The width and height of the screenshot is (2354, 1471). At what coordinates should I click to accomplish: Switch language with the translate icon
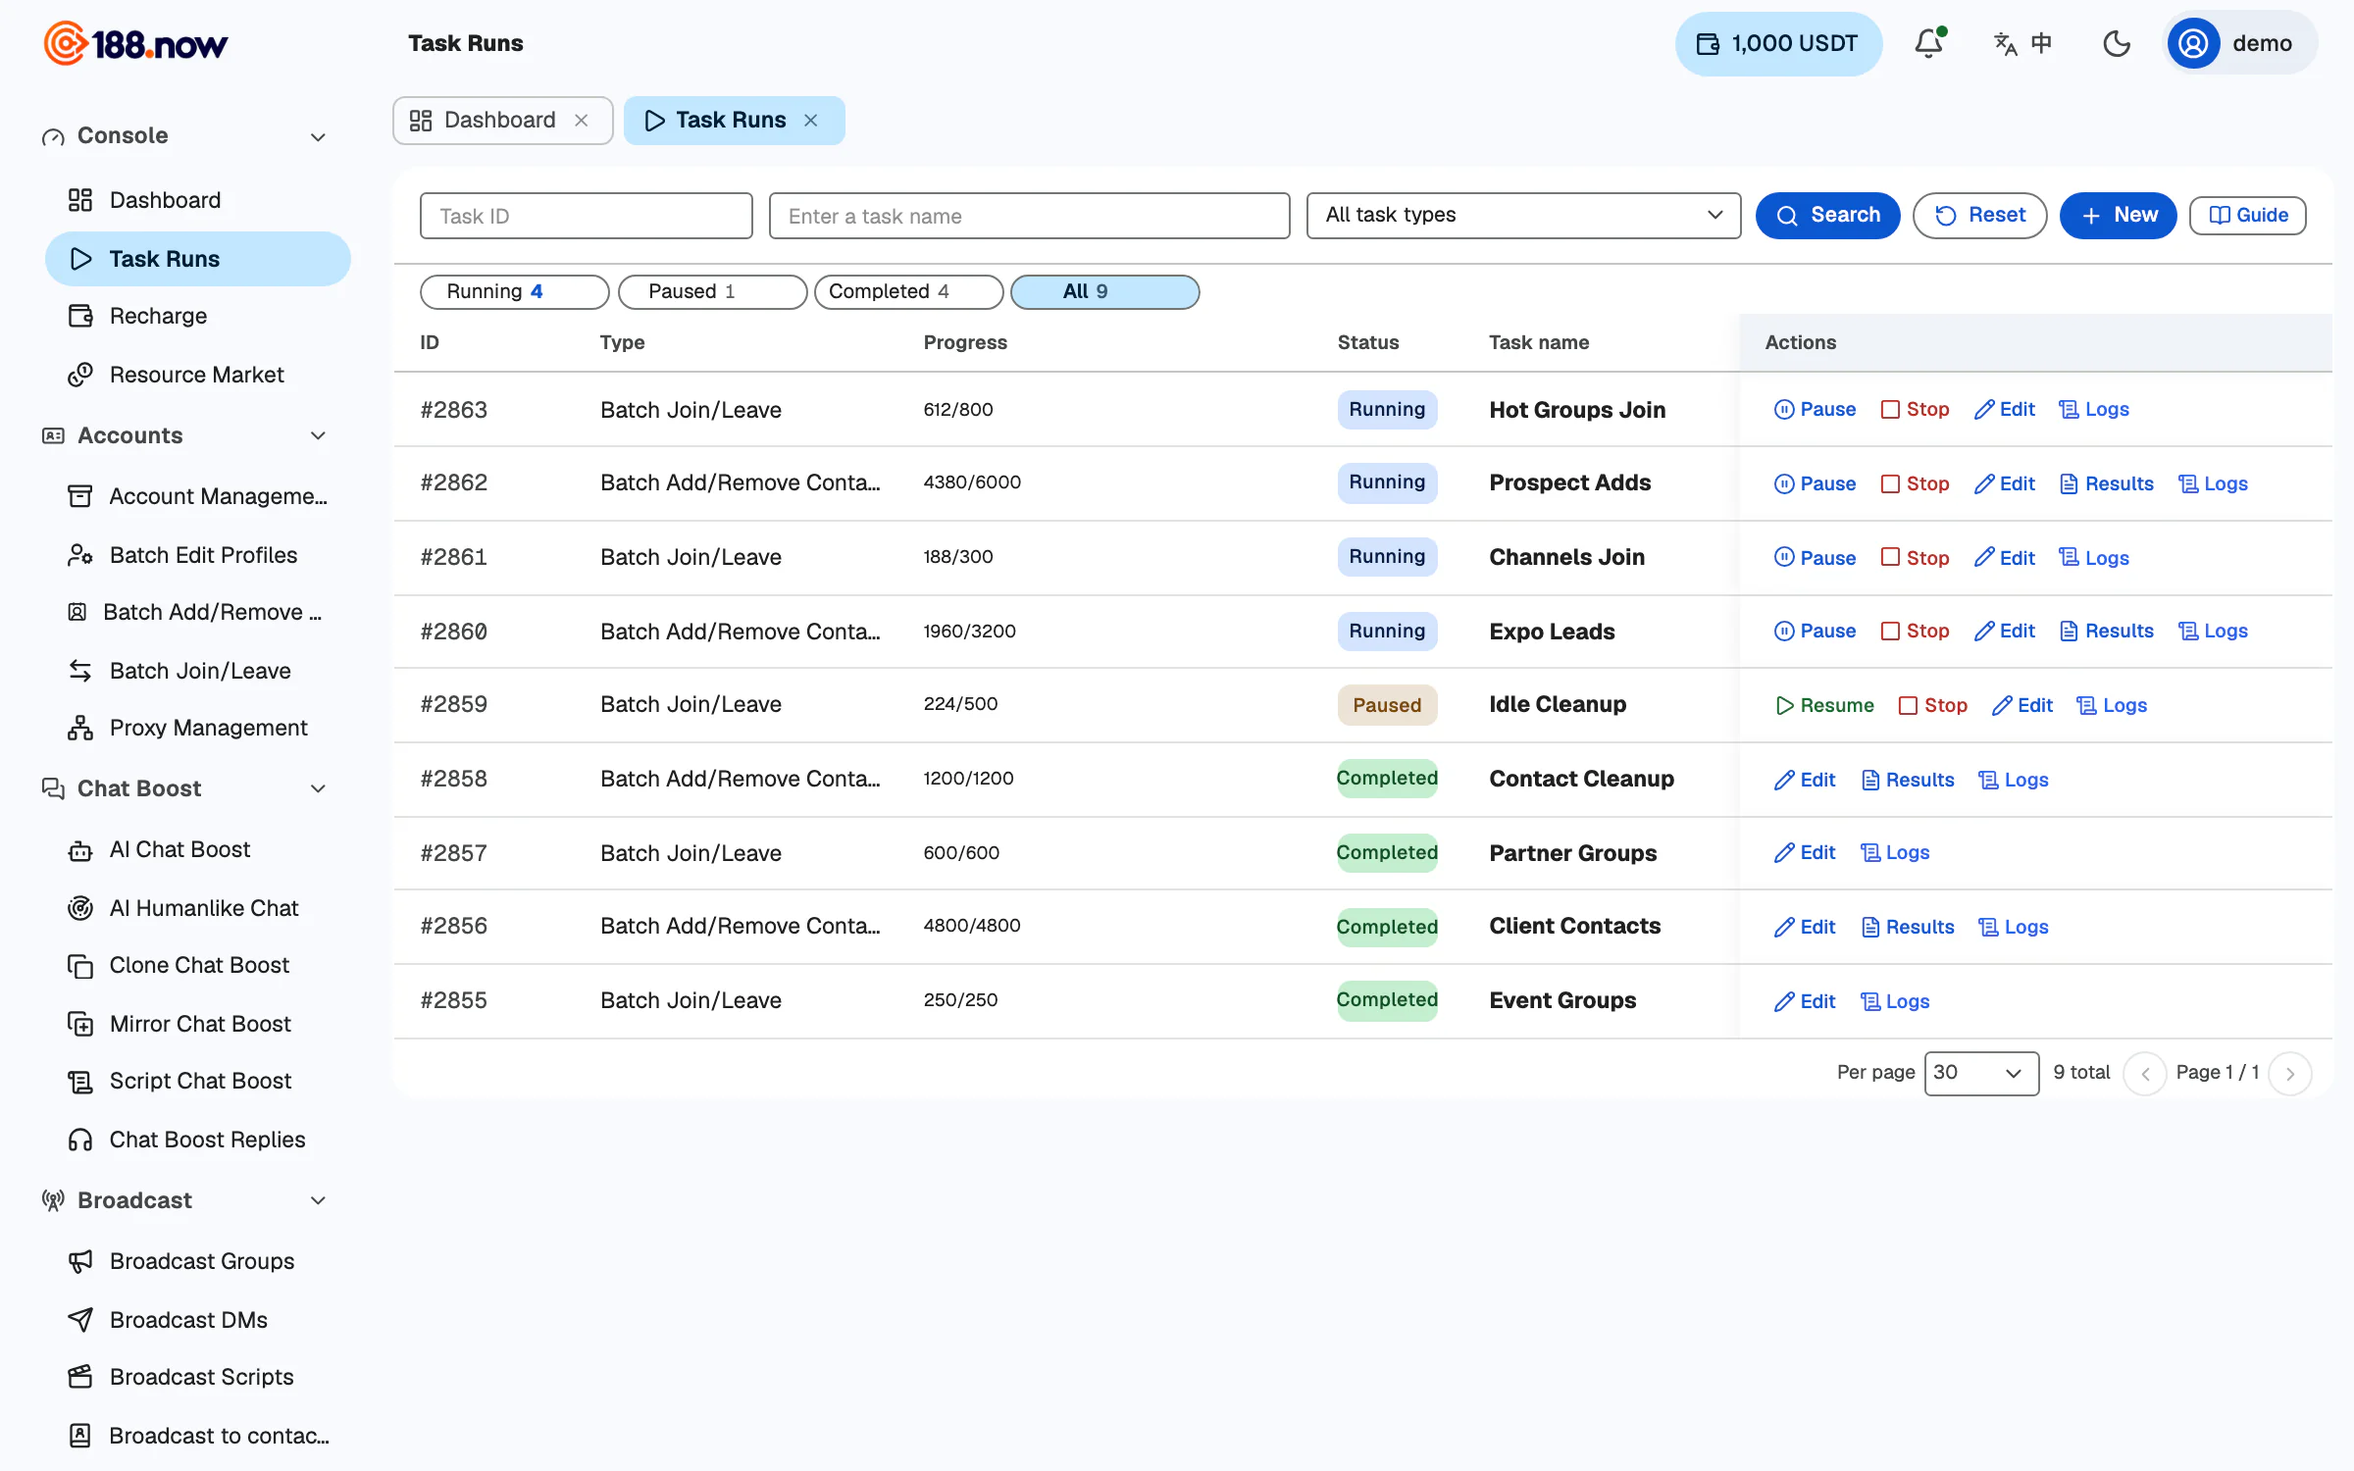click(x=2022, y=43)
